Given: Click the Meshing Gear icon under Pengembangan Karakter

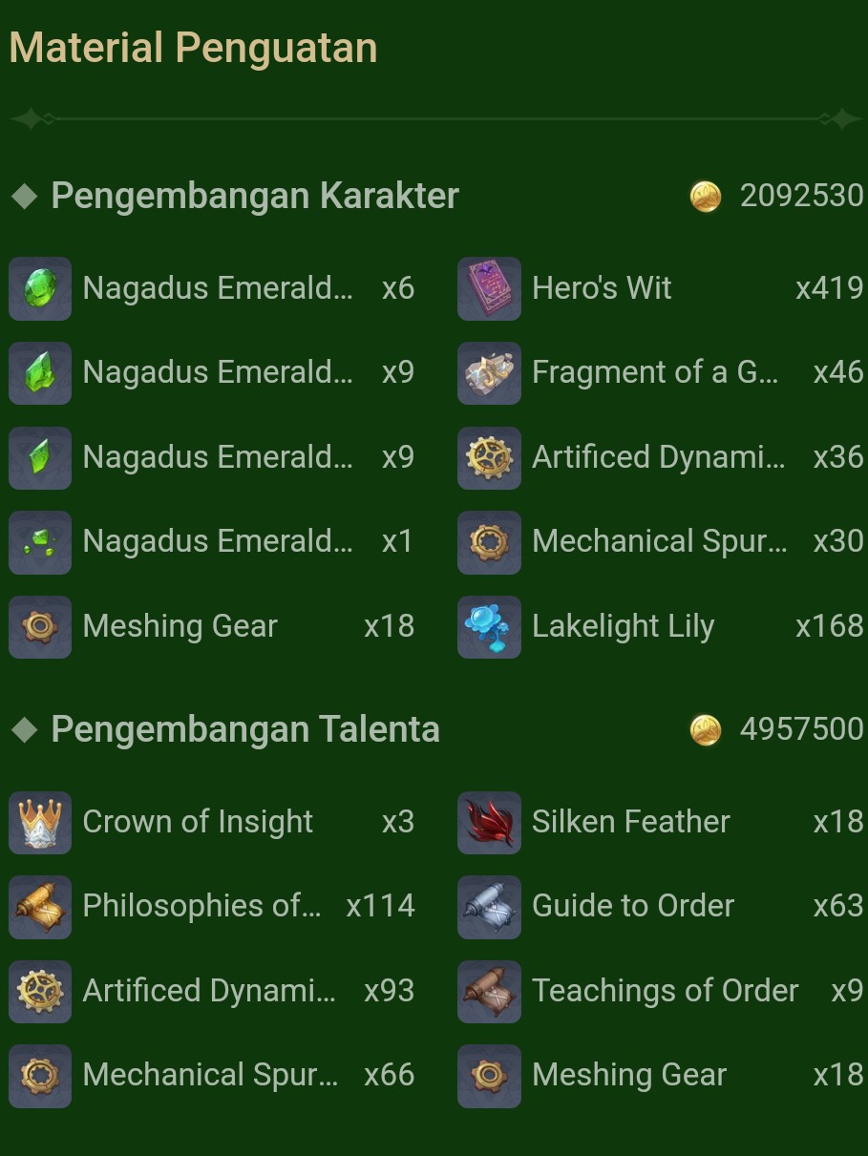Looking at the screenshot, I should pos(40,626).
